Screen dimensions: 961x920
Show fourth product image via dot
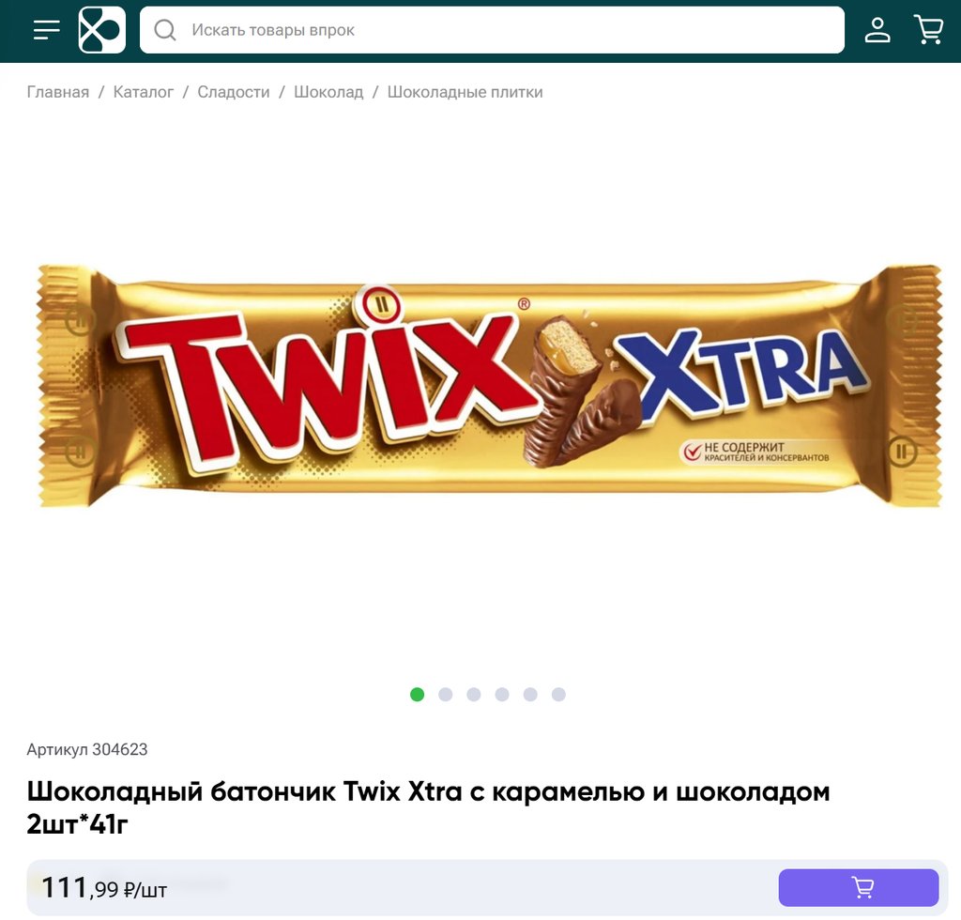pos(502,694)
